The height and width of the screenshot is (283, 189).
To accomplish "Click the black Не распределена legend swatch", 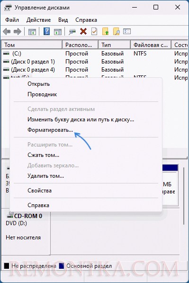I will pyautogui.click(x=7, y=266).
